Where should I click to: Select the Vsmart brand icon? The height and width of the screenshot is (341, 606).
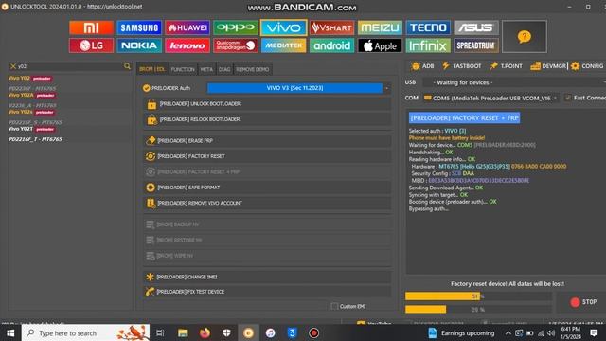pyautogui.click(x=331, y=27)
